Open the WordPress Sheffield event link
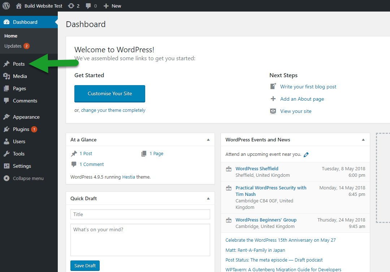The width and height of the screenshot is (390, 272). [257, 169]
